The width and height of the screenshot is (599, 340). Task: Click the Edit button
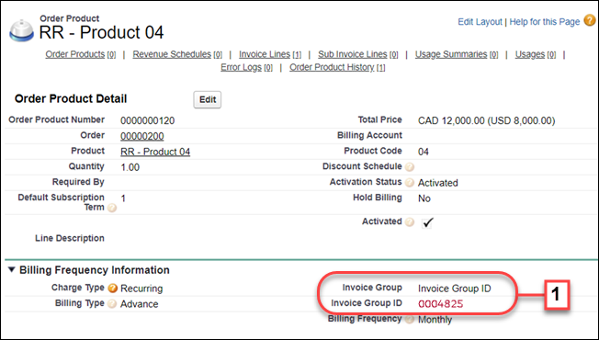208,99
